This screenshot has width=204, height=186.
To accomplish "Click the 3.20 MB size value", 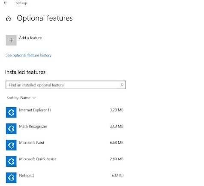I will click(117, 110).
